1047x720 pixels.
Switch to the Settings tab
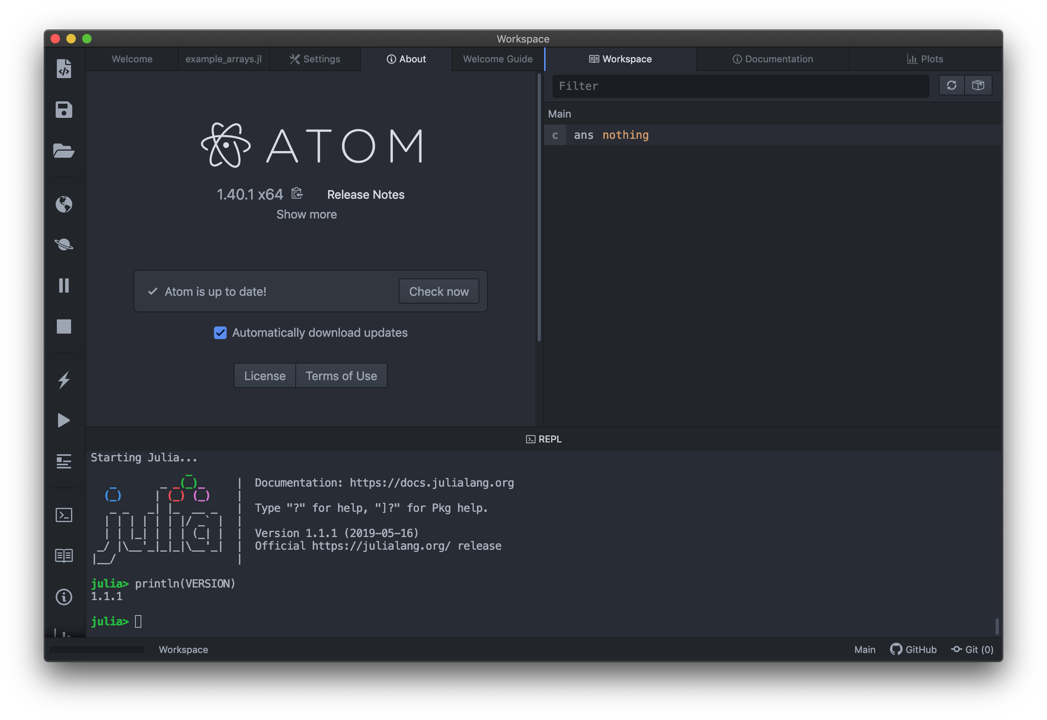pyautogui.click(x=315, y=59)
